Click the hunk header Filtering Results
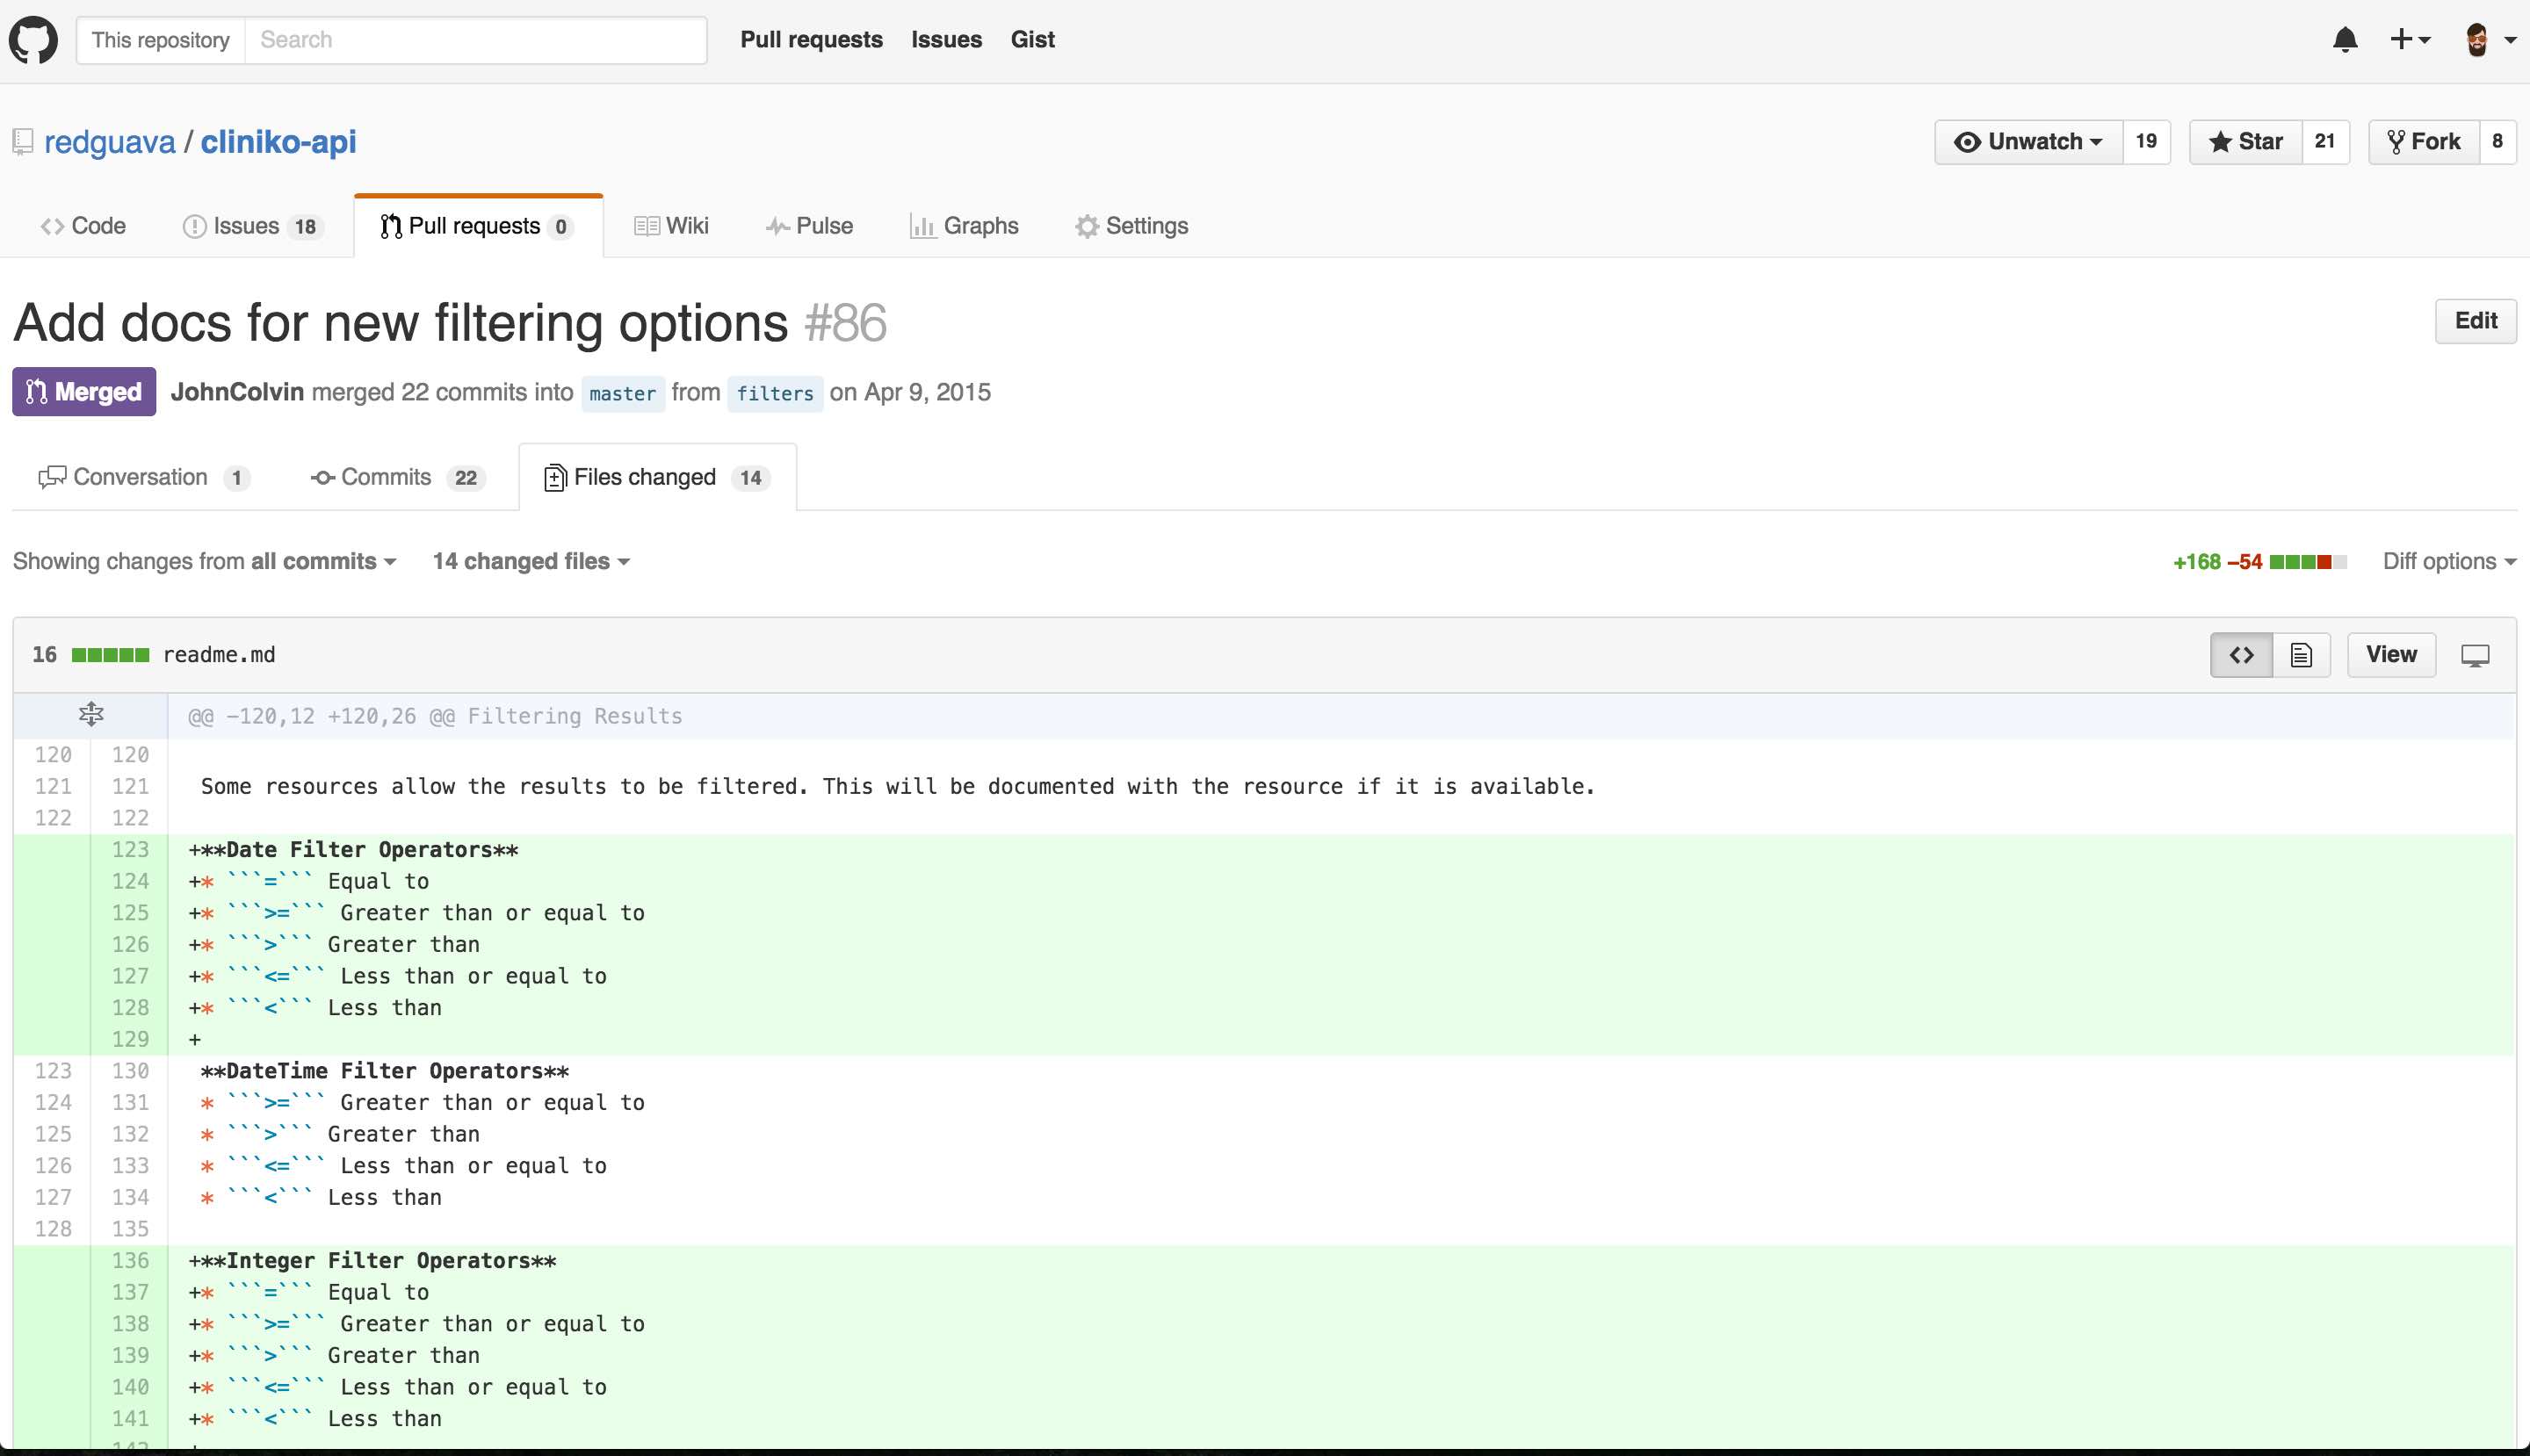Image resolution: width=2530 pixels, height=1456 pixels. 437,716
